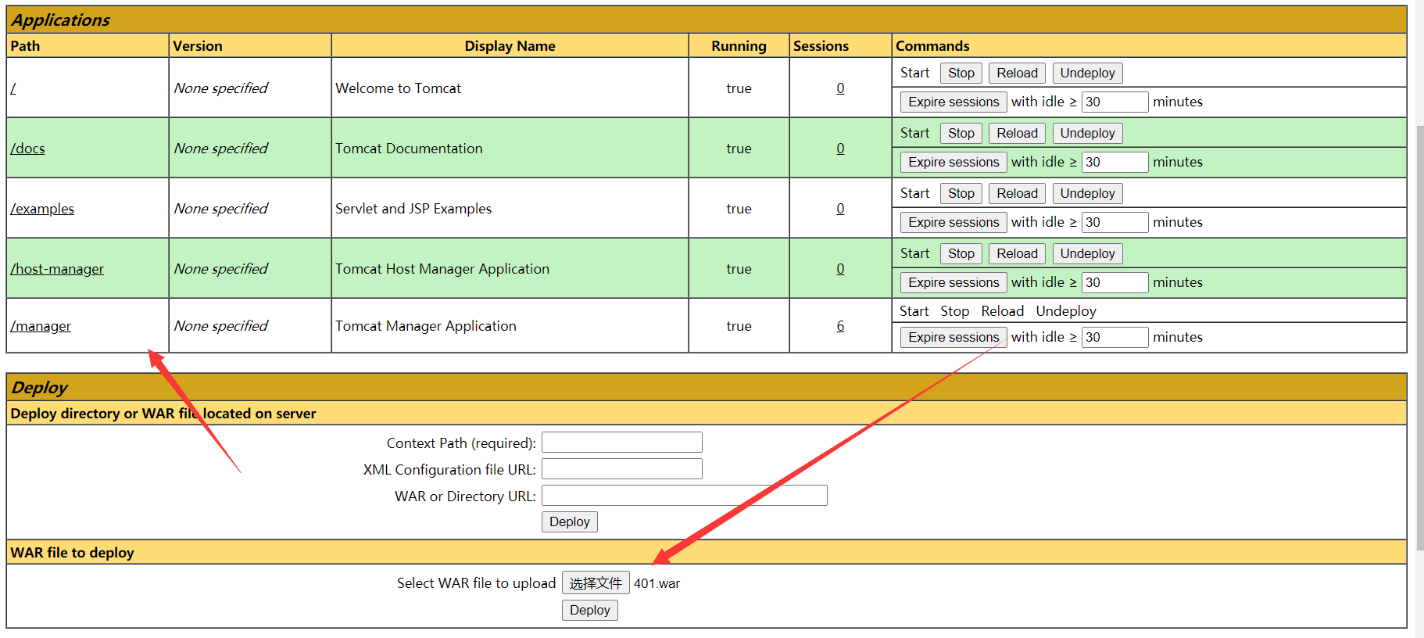Focus idle minutes field for /manager
Screen dimensions: 1424x638
[x=1115, y=337]
